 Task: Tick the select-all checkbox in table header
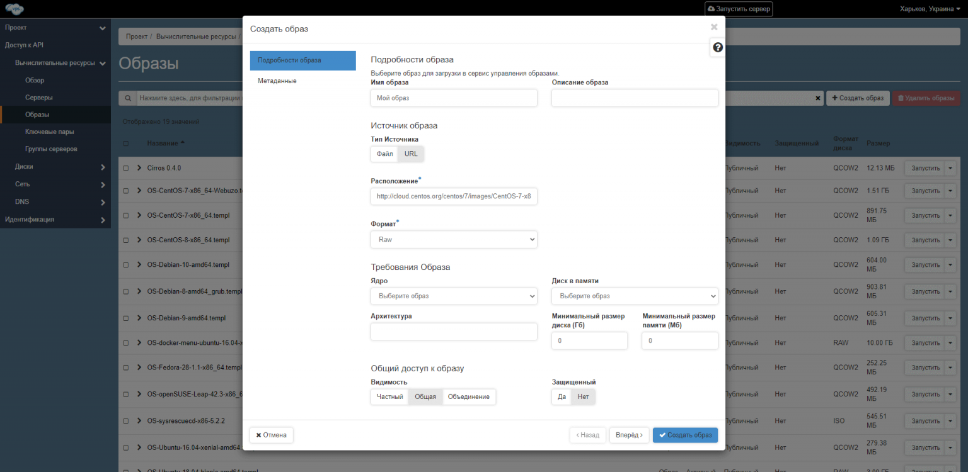coord(125,143)
